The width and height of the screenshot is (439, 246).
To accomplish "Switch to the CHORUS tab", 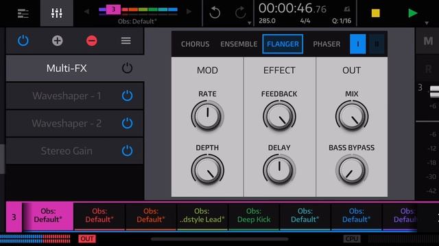I will 195,44.
